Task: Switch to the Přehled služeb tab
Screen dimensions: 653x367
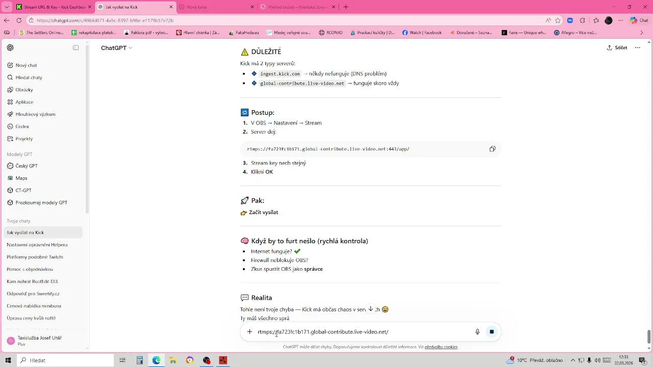Action: (298, 7)
